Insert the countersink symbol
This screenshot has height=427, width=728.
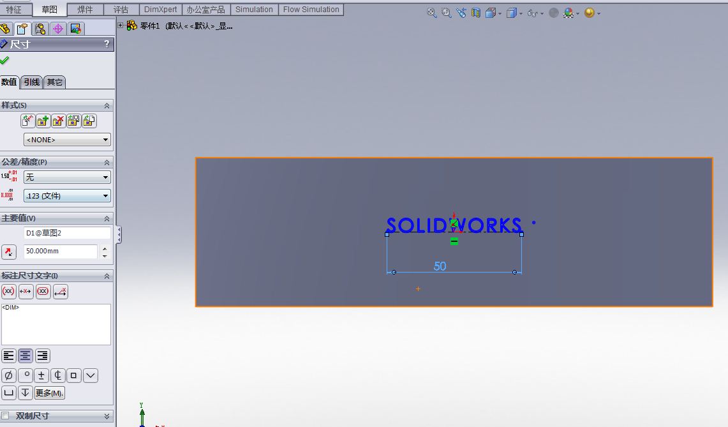(91, 375)
